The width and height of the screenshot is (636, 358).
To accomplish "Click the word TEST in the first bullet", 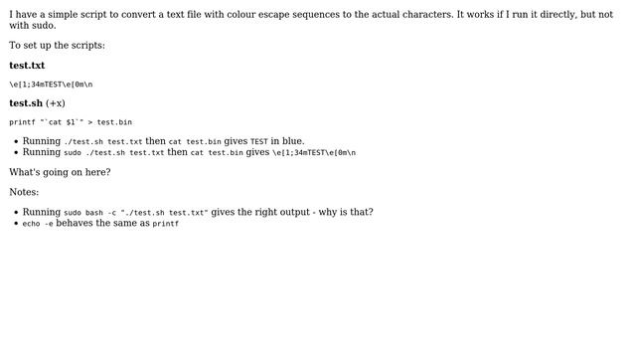I will coord(259,141).
